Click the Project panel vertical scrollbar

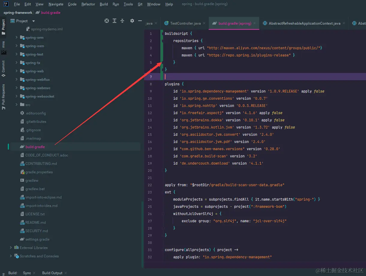point(142,234)
